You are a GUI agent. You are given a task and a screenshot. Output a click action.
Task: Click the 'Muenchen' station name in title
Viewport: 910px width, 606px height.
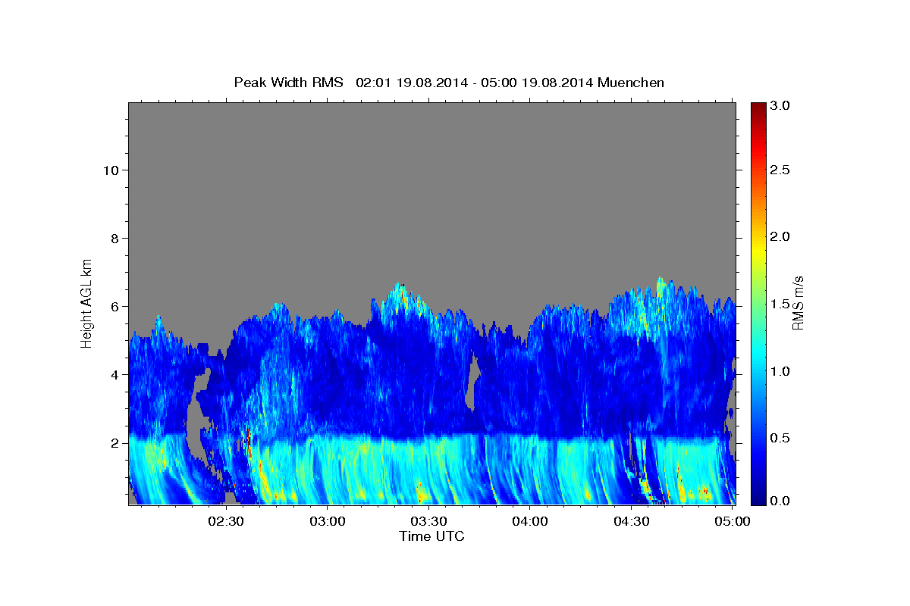click(631, 83)
